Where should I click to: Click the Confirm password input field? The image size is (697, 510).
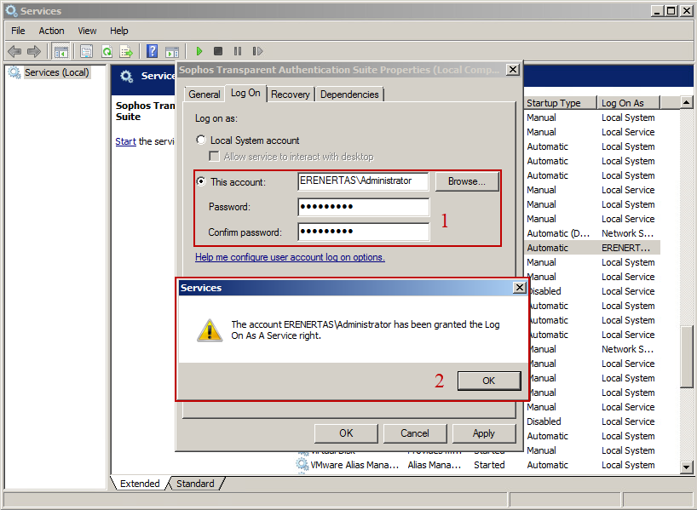click(x=363, y=232)
